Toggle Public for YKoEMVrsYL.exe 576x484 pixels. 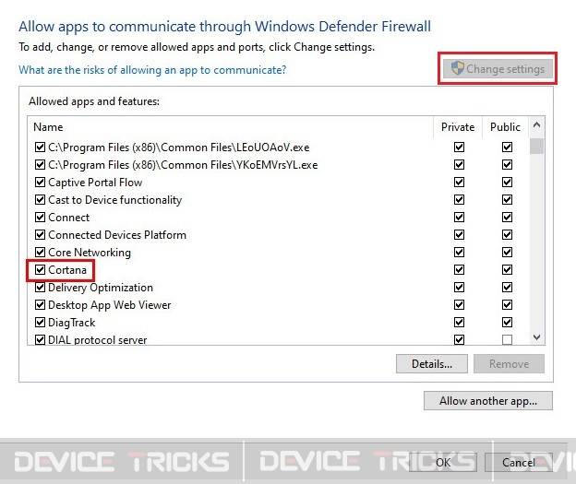507,165
